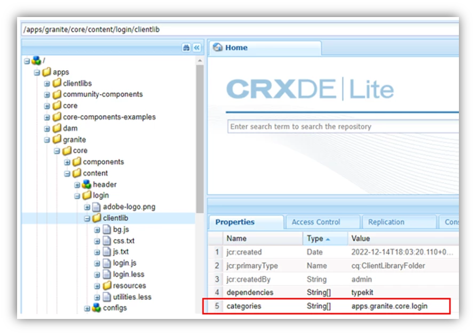The image size is (476, 336).
Task: Select the jcr:primaryType property name
Action: tap(252, 266)
